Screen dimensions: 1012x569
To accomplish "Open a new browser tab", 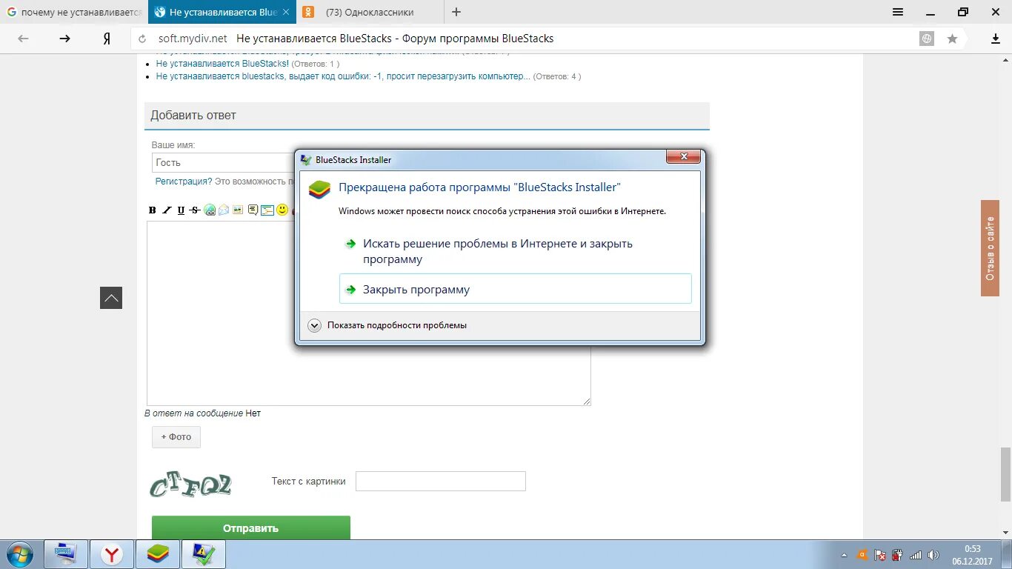I will 456,12.
